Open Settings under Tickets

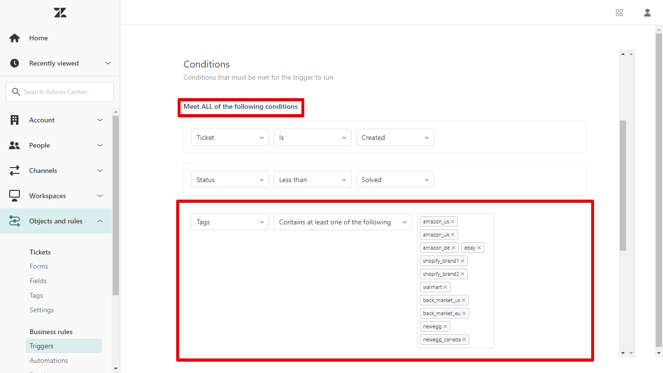(x=42, y=310)
